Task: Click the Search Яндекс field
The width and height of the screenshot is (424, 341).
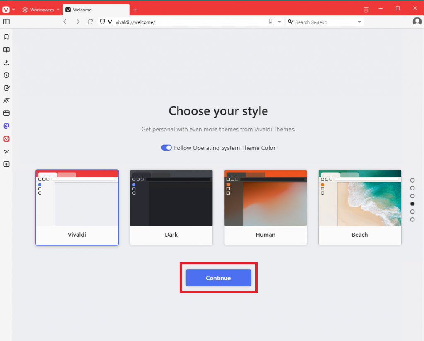Action: pyautogui.click(x=325, y=22)
